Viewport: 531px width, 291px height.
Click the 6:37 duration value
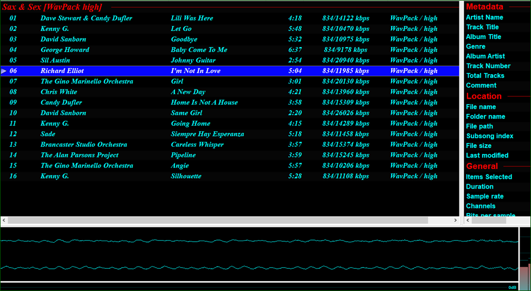[295, 50]
